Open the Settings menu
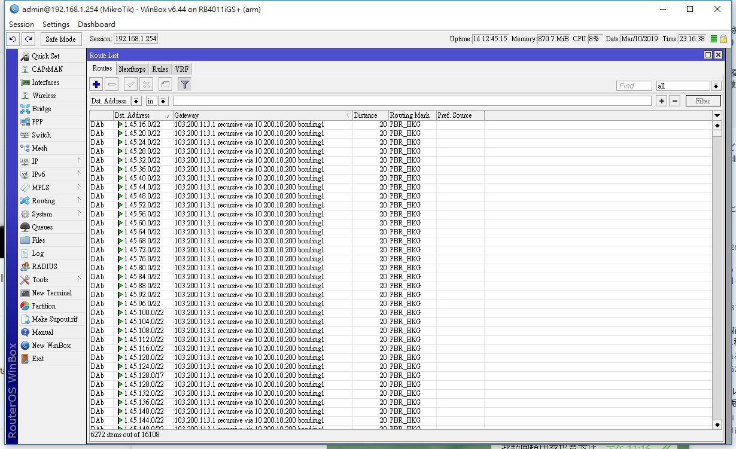The width and height of the screenshot is (736, 449). [56, 25]
